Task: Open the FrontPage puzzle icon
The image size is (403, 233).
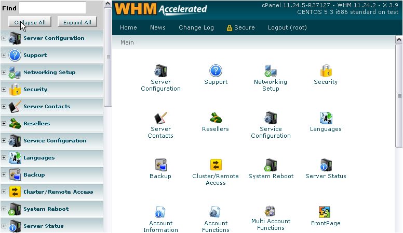Action: tap(325, 212)
